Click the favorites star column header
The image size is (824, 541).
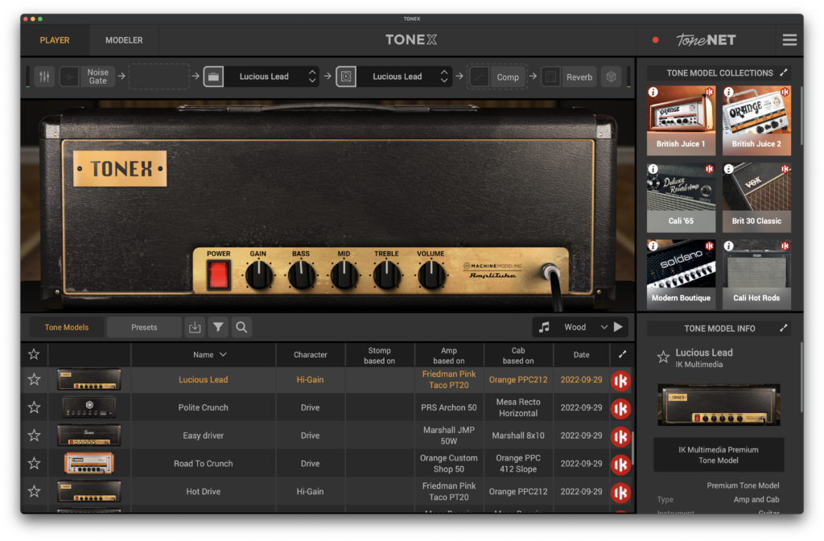pos(34,354)
